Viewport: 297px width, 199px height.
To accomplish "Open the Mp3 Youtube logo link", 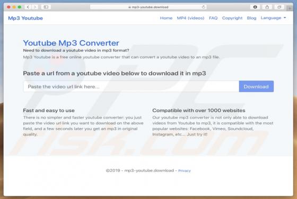I will (25, 18).
